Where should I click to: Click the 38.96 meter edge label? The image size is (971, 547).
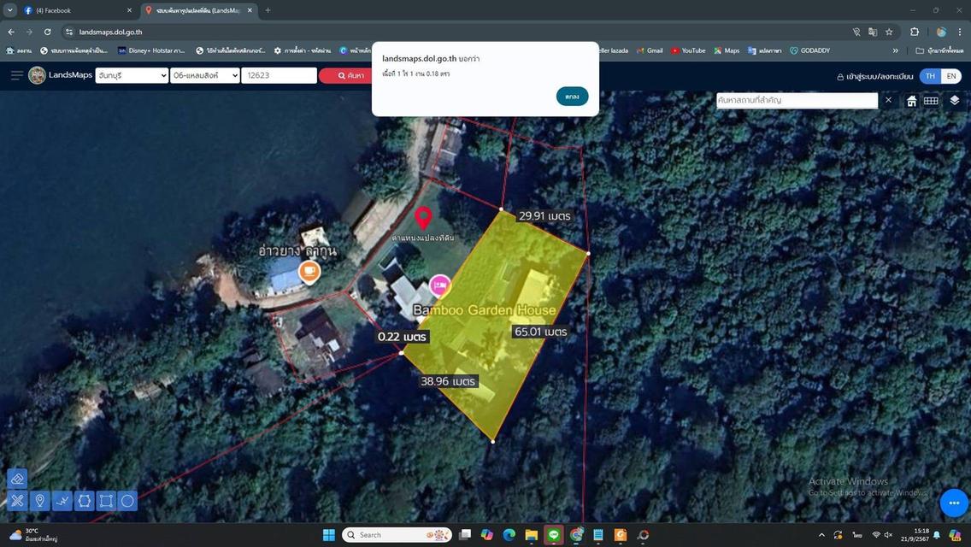coord(448,381)
